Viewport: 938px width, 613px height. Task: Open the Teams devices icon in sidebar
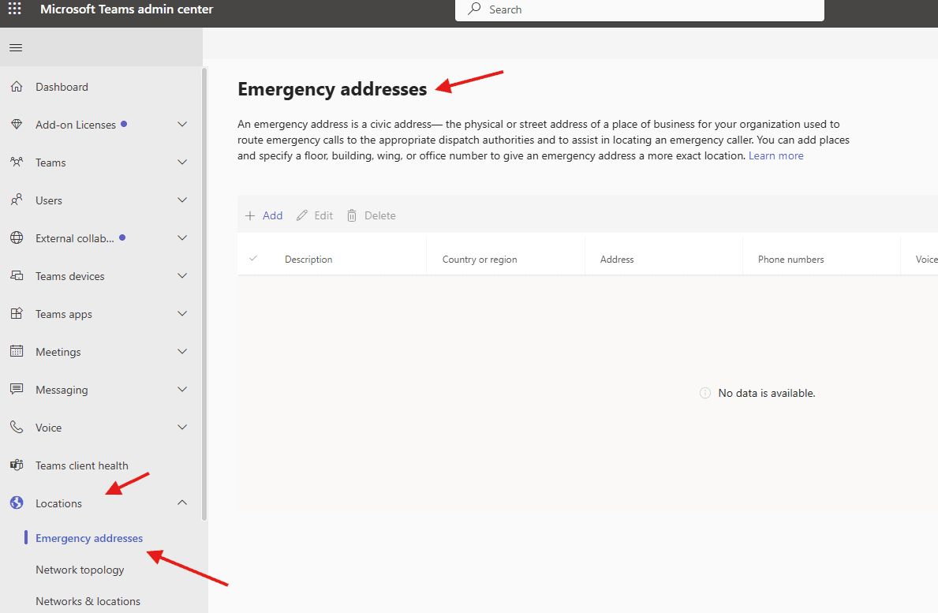point(16,275)
